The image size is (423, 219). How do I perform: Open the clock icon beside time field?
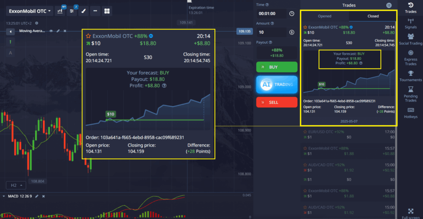[292, 14]
